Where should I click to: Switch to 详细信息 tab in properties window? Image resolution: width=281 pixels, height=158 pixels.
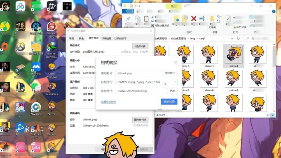pyautogui.click(x=107, y=38)
